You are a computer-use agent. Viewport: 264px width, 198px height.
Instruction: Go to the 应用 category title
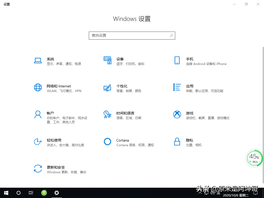click(189, 86)
